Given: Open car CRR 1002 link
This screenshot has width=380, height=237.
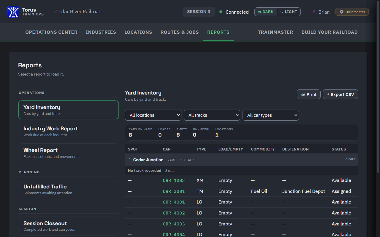Looking at the screenshot, I should pyautogui.click(x=174, y=180).
